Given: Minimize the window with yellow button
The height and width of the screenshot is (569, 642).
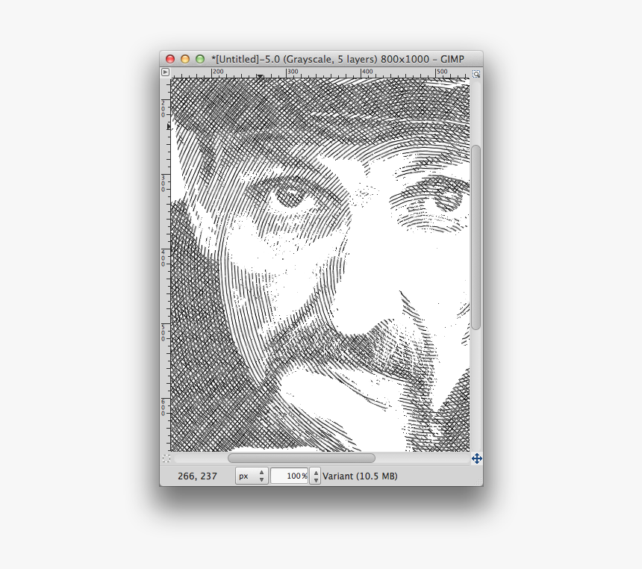Looking at the screenshot, I should pyautogui.click(x=185, y=59).
